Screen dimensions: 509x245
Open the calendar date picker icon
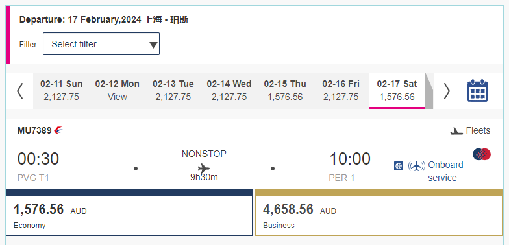[477, 91]
